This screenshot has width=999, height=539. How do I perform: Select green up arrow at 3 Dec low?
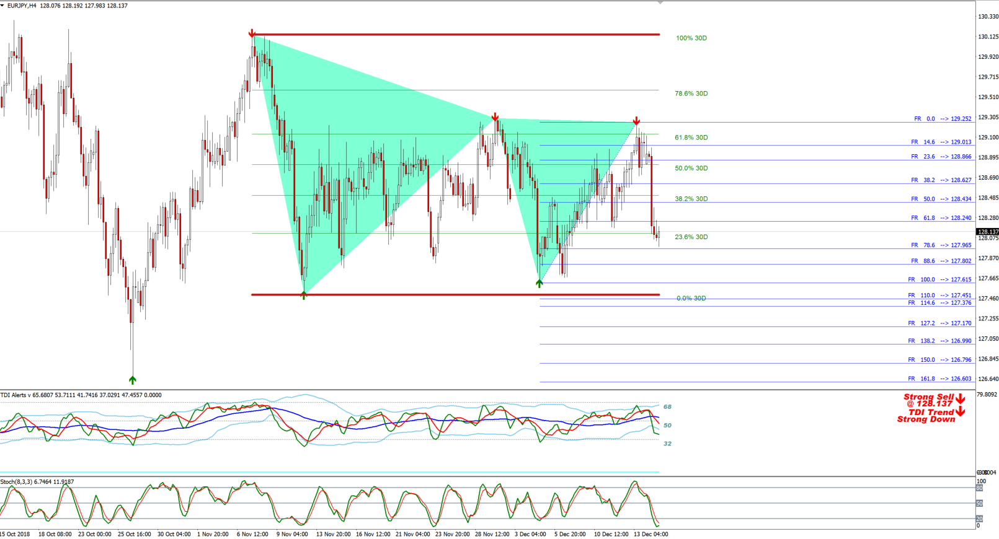539,283
